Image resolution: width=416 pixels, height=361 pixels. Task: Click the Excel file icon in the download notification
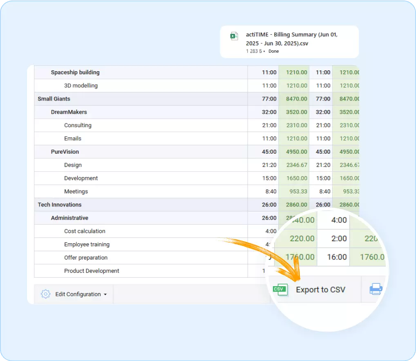click(234, 36)
